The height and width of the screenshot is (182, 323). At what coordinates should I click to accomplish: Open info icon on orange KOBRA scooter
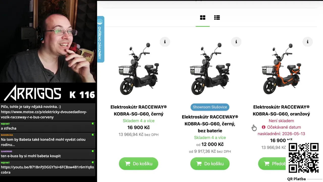coord(308,42)
